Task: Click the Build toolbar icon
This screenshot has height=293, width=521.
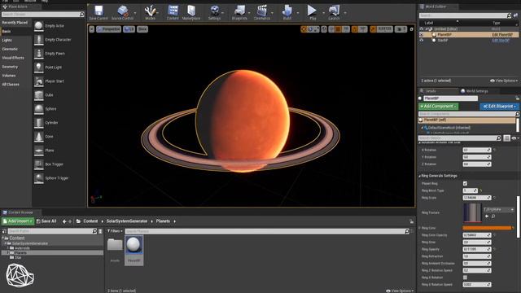Action: [287, 11]
